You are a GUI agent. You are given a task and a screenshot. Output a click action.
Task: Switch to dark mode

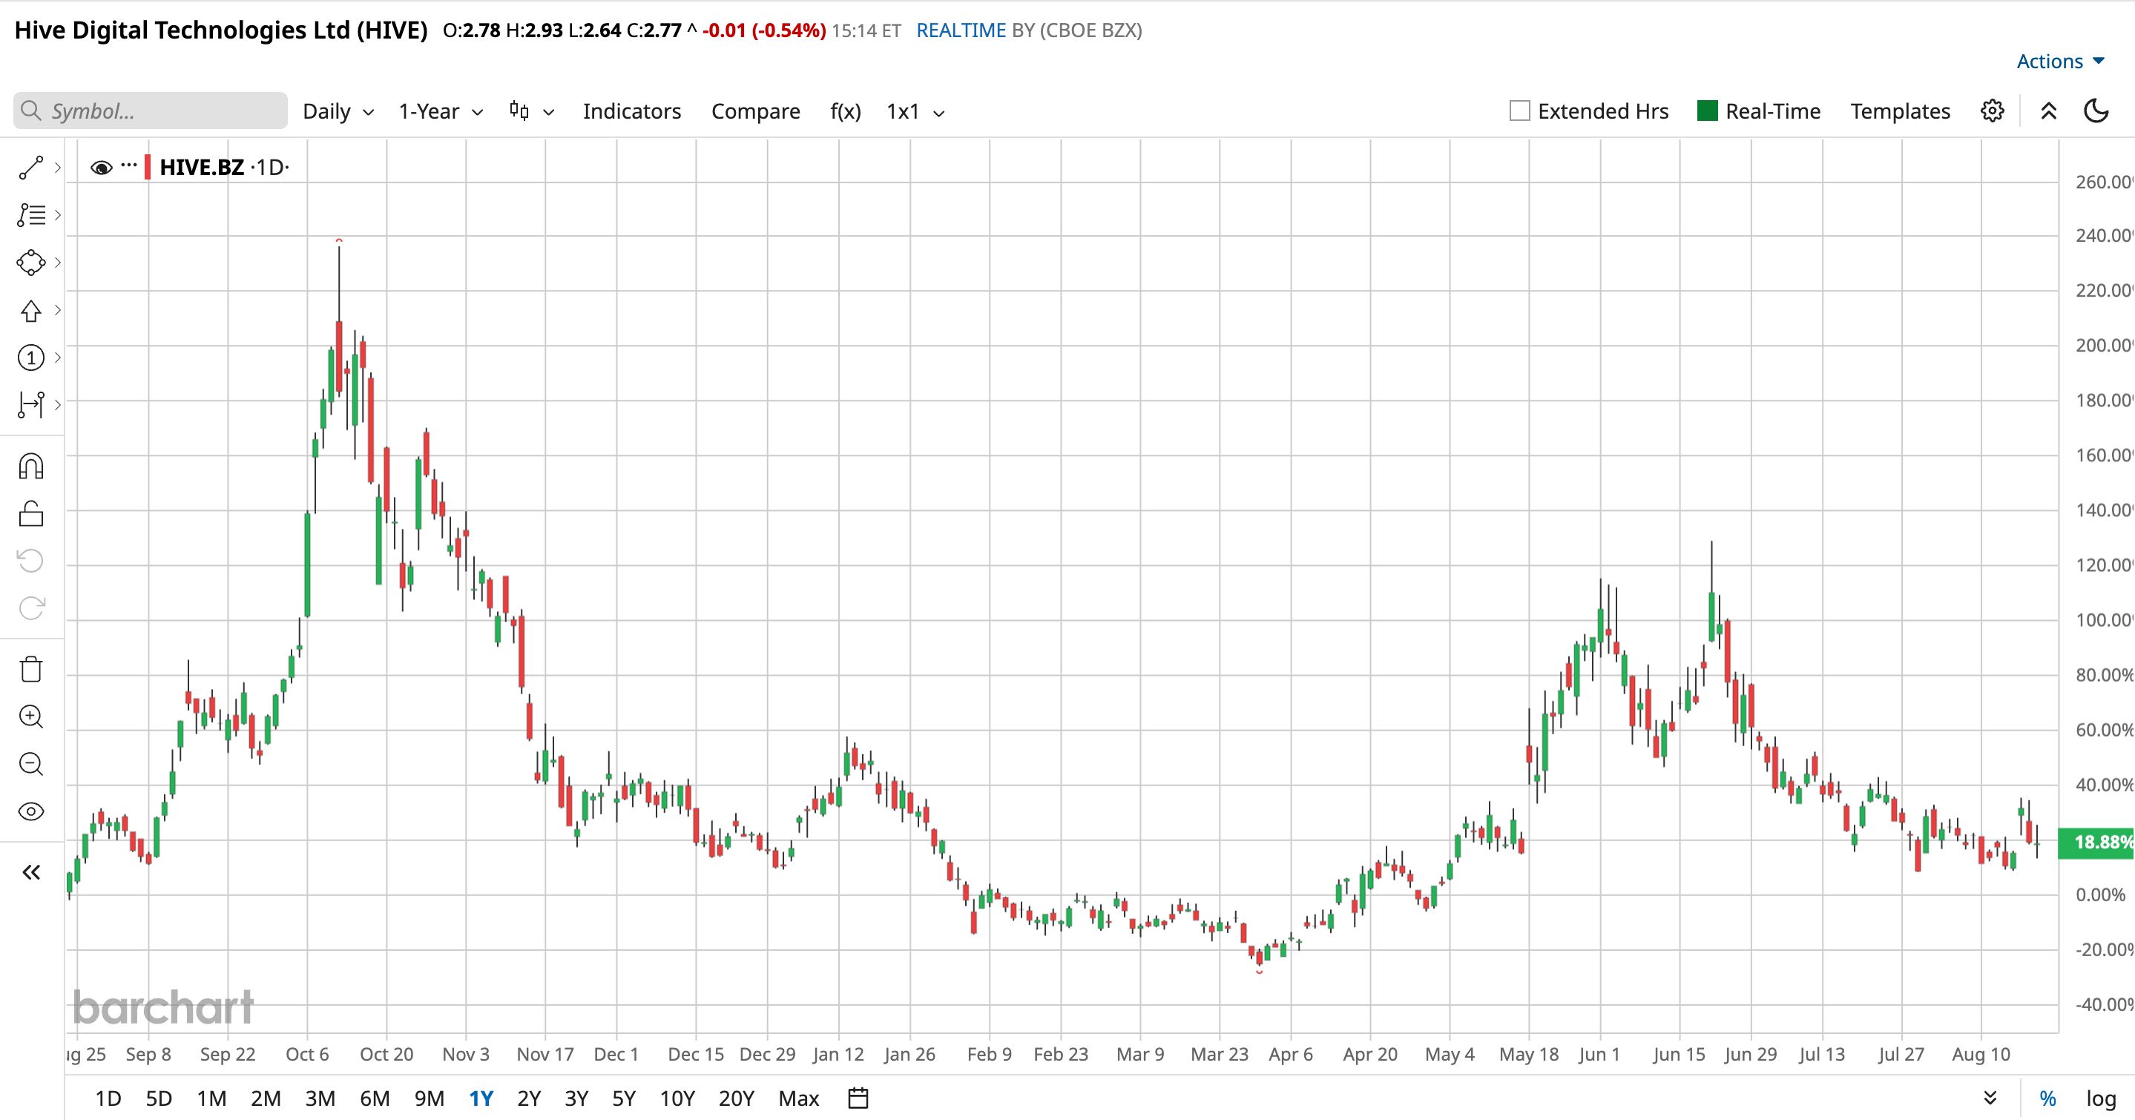(2096, 111)
